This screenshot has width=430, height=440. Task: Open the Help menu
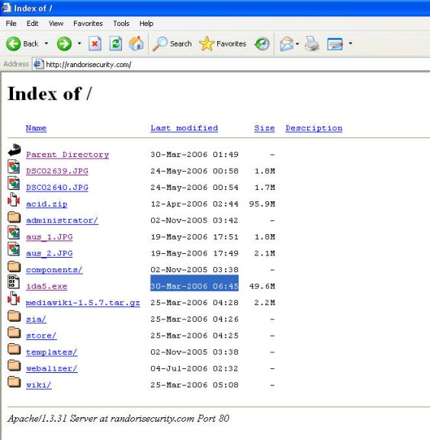146,24
